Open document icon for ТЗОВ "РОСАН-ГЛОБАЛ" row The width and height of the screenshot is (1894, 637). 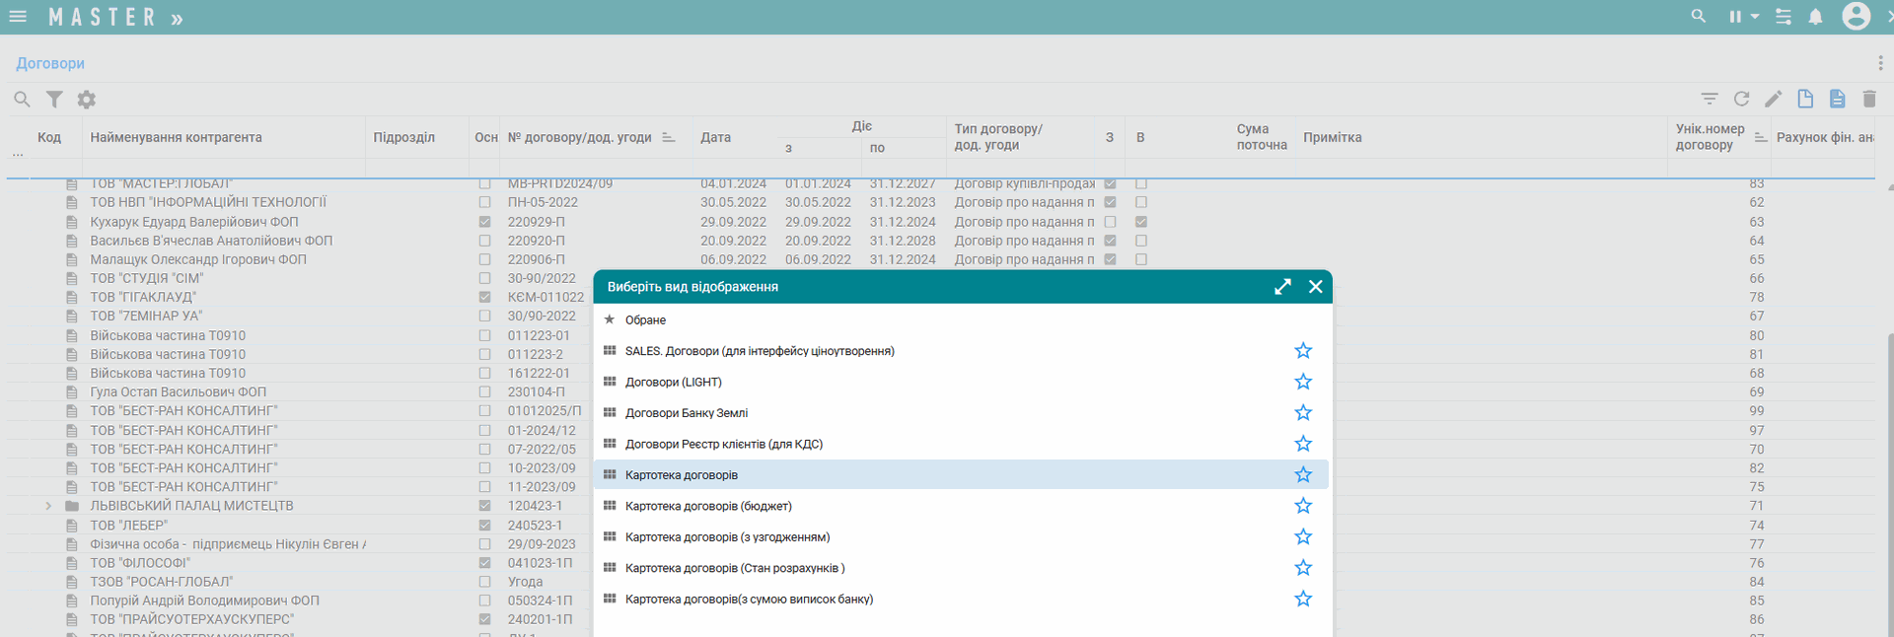click(x=71, y=582)
